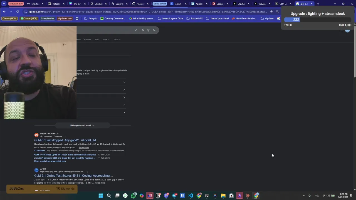Open the Tools dropdown under search bar
Screen dimensions: 356x200
coord(117,39)
